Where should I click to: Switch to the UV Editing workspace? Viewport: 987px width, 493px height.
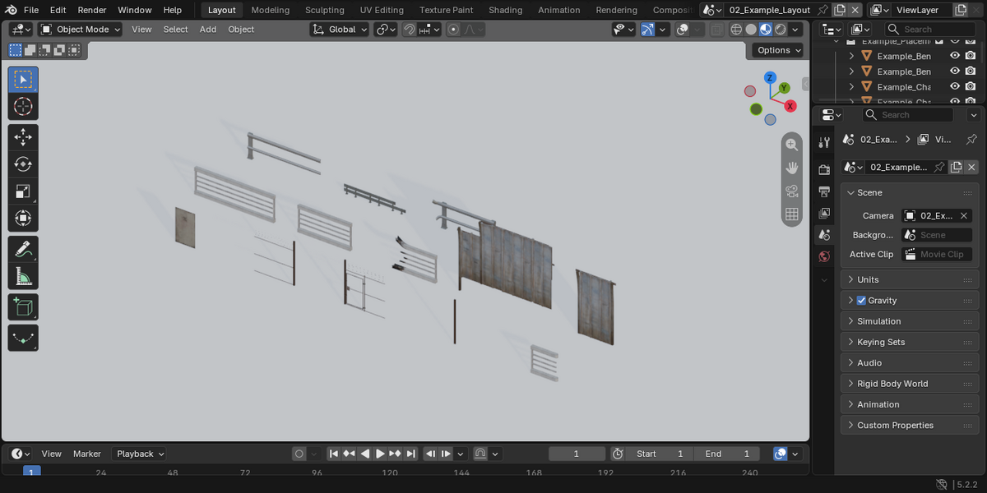[x=382, y=10]
